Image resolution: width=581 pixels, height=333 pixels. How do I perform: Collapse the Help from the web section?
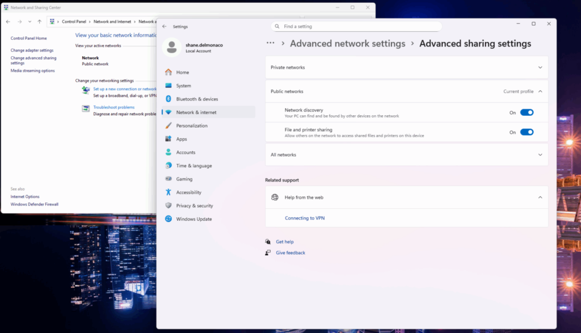(x=540, y=197)
